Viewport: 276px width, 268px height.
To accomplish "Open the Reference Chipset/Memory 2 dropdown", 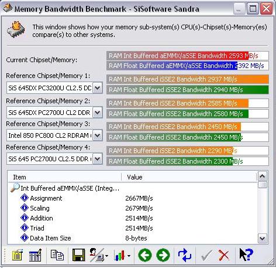I will point(97,113).
